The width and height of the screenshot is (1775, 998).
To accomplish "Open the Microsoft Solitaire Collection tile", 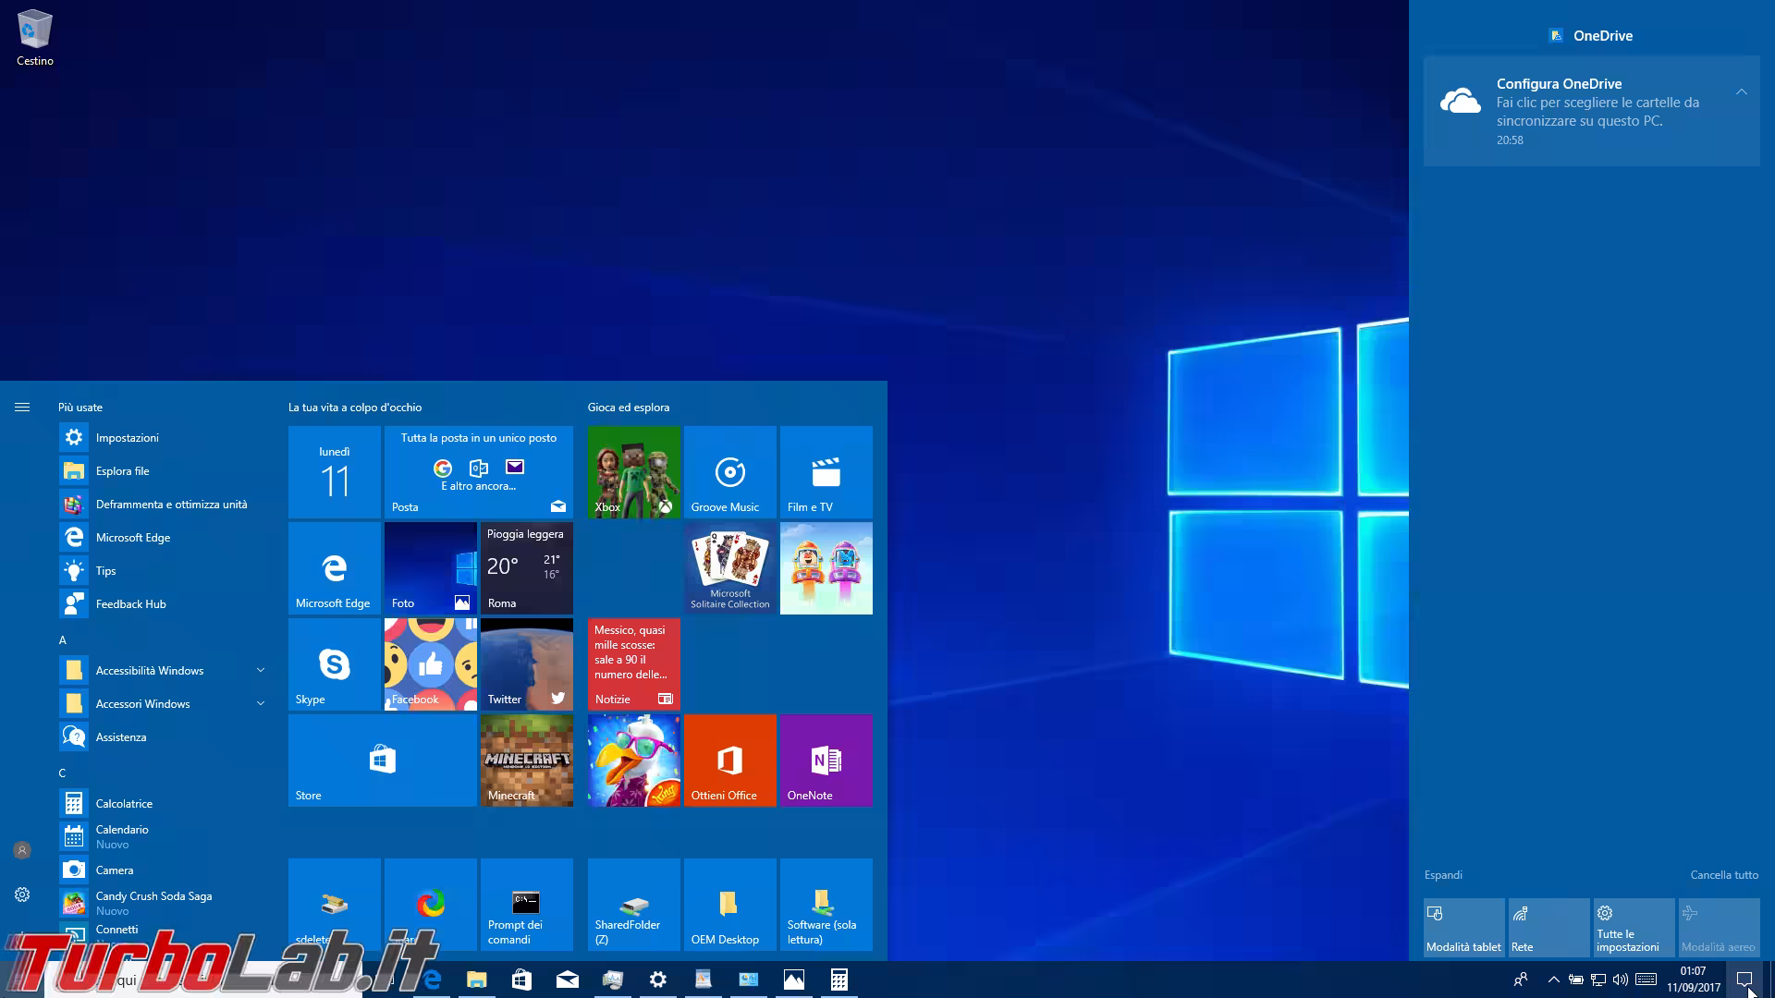I will point(729,567).
